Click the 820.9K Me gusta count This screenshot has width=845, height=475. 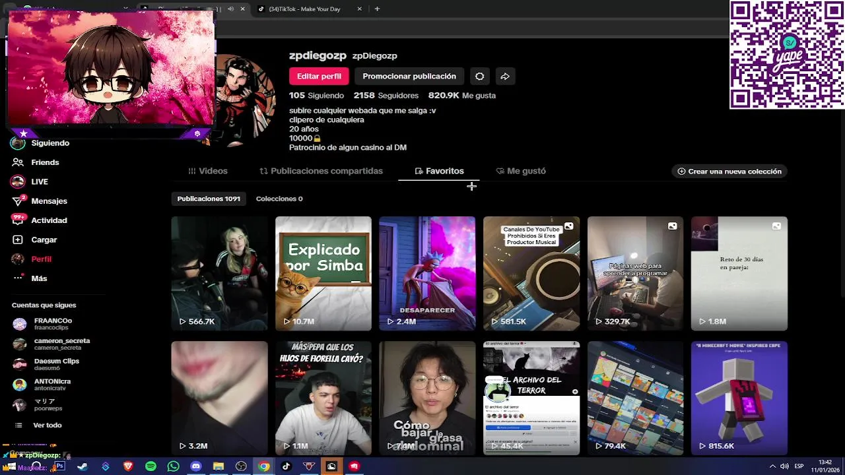462,96
